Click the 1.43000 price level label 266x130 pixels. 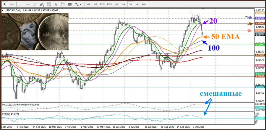pos(260,13)
